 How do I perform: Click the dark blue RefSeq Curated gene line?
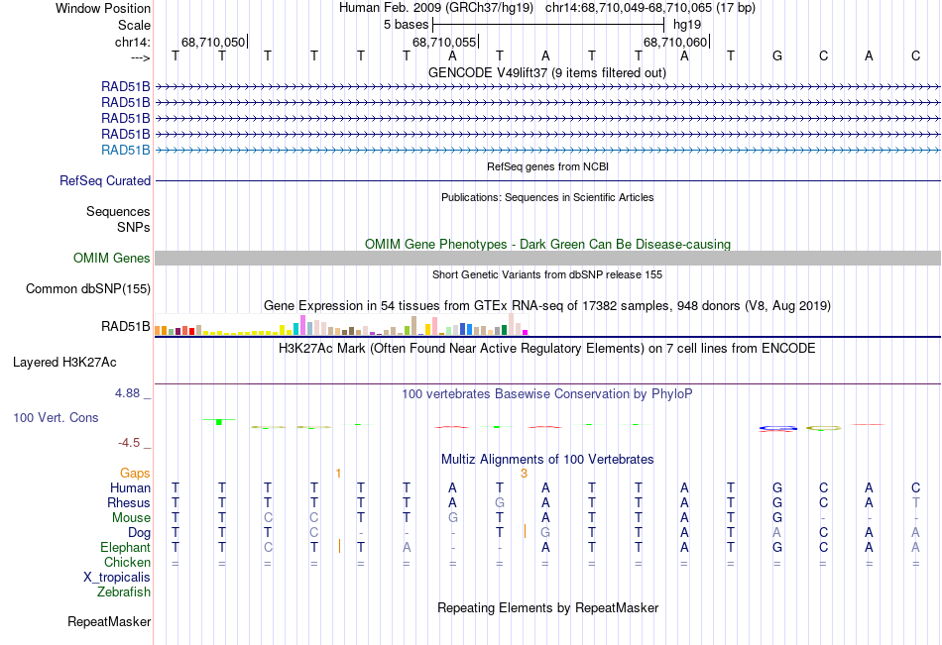[547, 180]
